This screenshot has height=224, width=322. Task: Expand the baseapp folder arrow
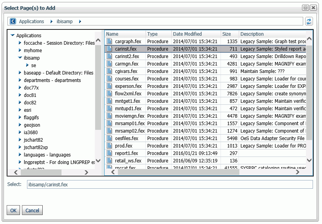tap(20, 73)
